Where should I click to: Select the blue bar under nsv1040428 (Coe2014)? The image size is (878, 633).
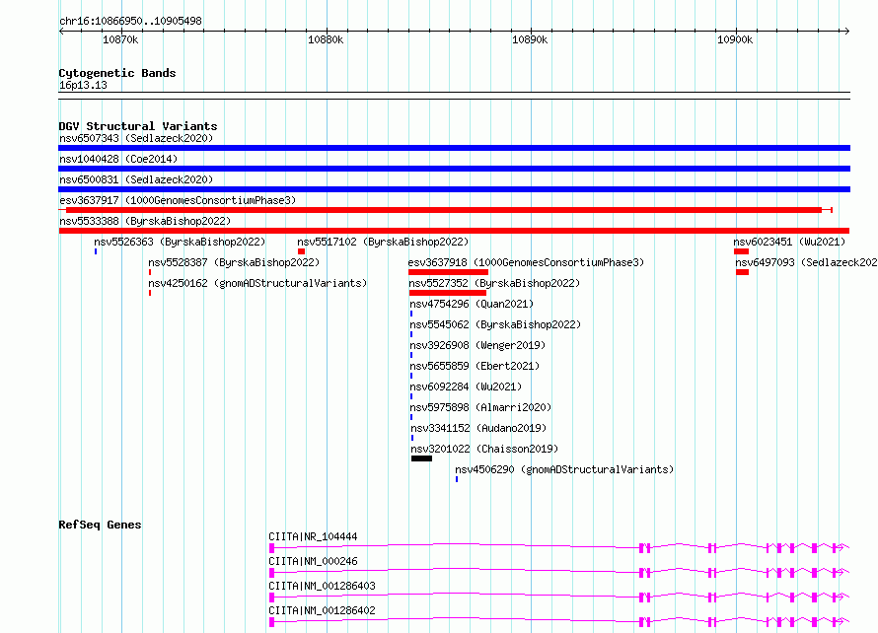pos(454,169)
